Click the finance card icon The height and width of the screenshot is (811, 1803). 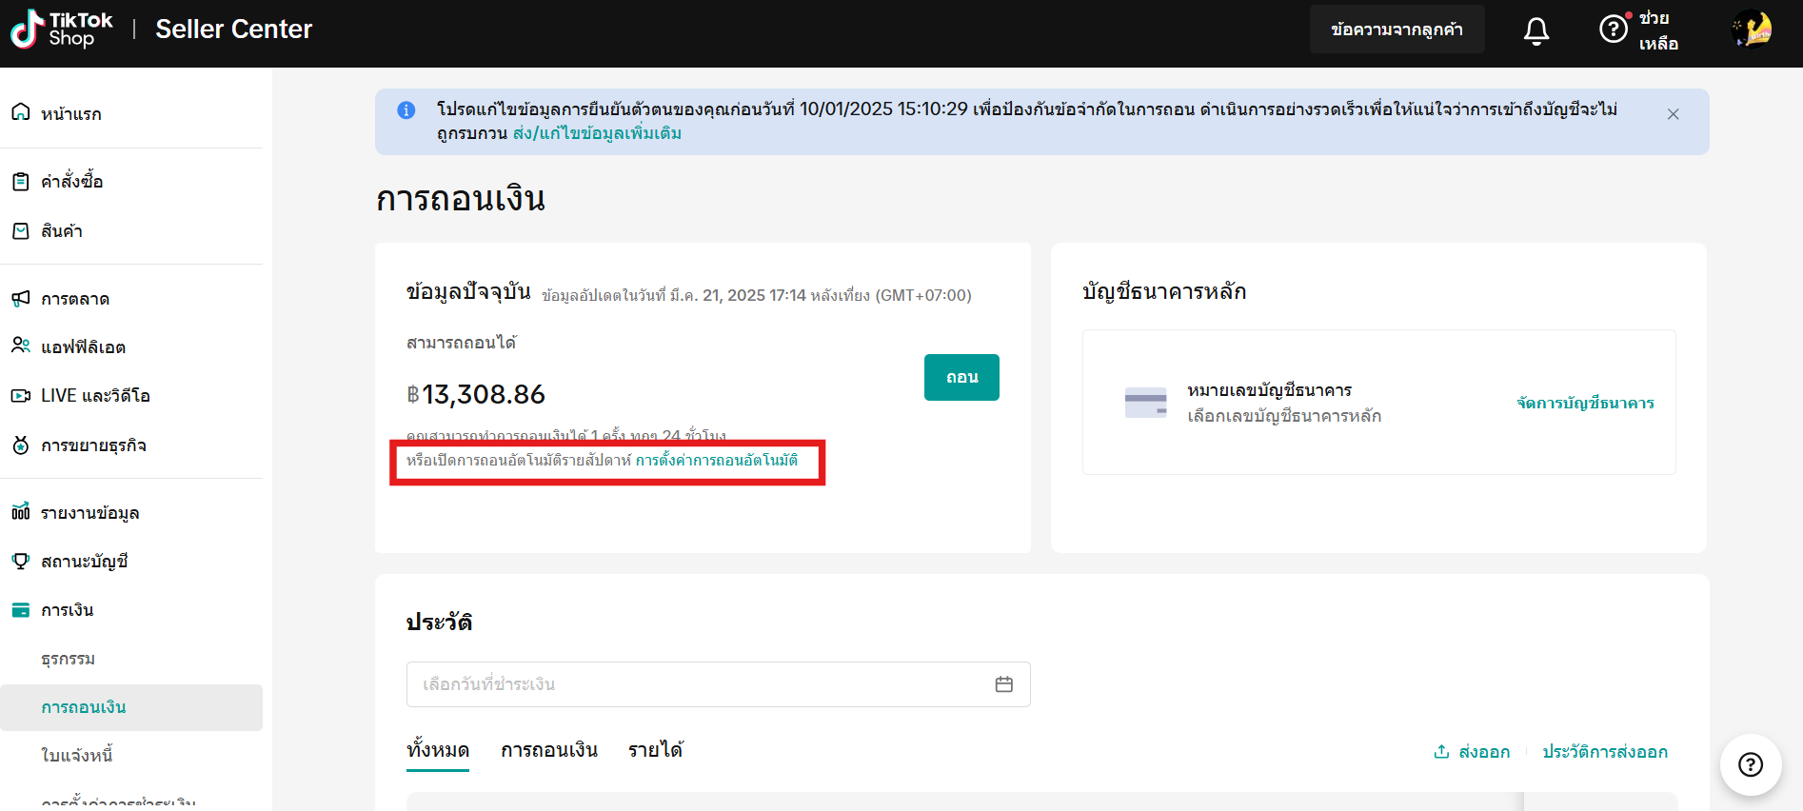point(21,610)
